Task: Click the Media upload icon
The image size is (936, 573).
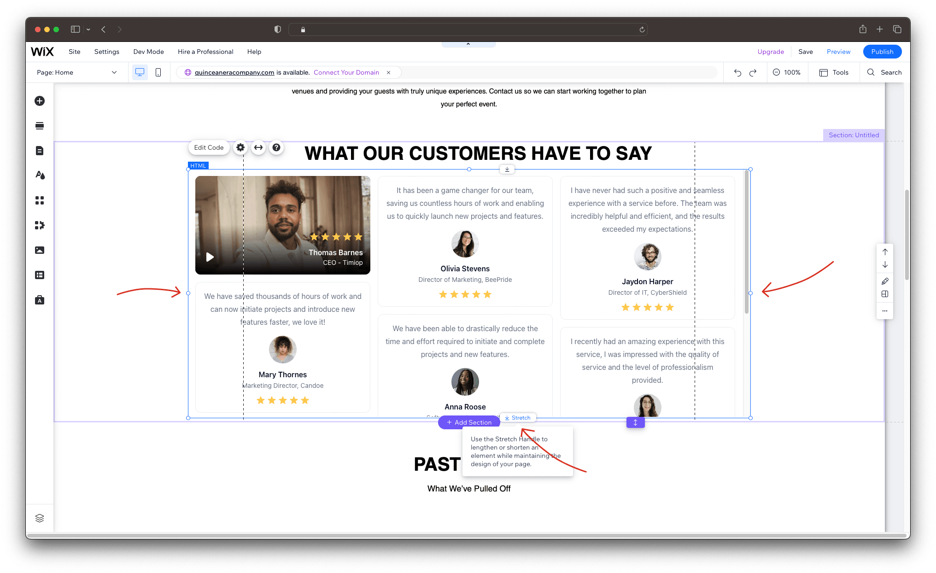Action: [39, 250]
